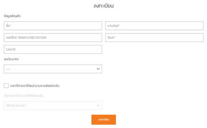
Task: Click the 0921231234 example placeholder text
Action: [x=38, y=38]
